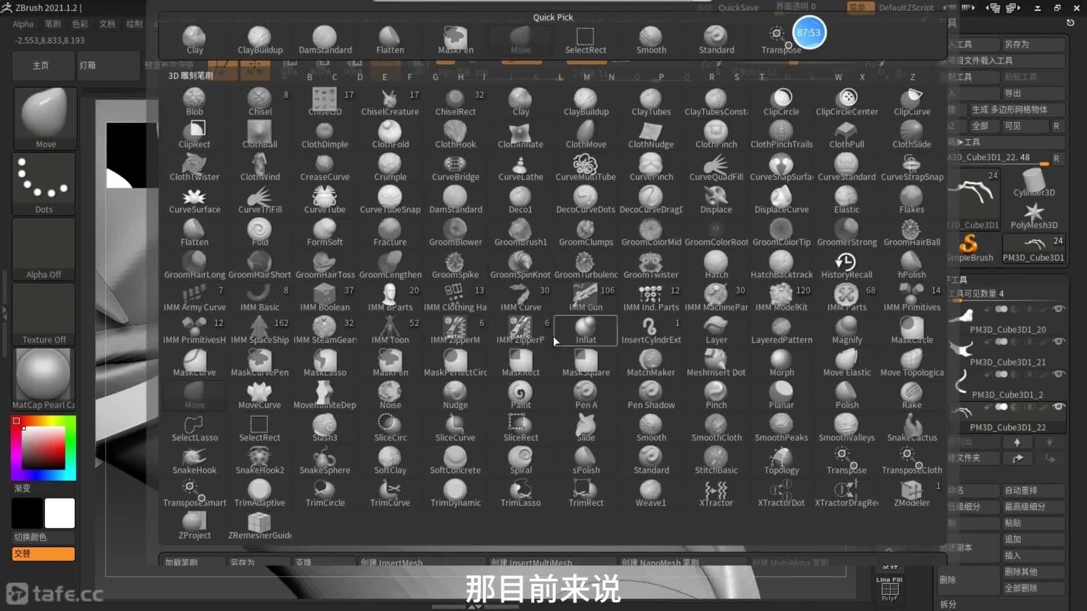Viewport: 1087px width, 611px height.
Task: Select the white secondary color swatch
Action: click(x=59, y=513)
